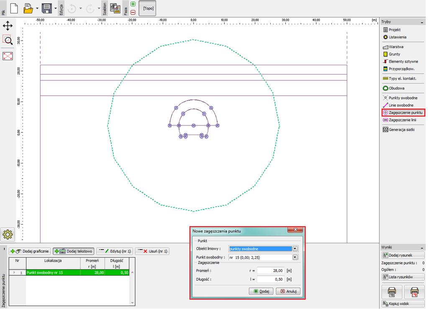The image size is (428, 309).
Task: Select Zagęszczenie punktu mode
Action: (403, 112)
